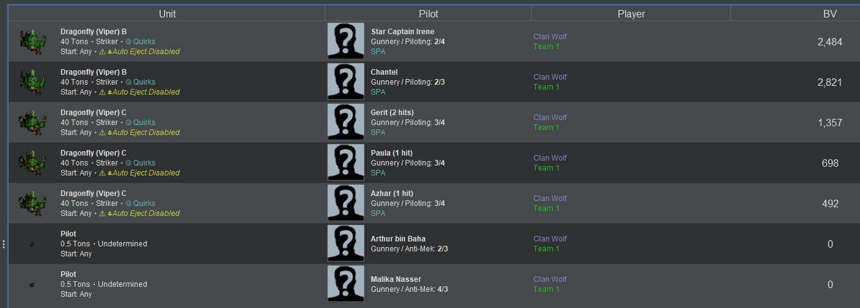Viewport: 860px width, 308px height.
Task: Click Star Captain Irene's pilot portrait
Action: click(346, 41)
